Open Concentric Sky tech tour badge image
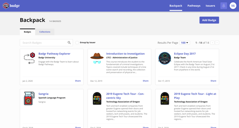Image resolution: width=239 pixels, height=128 pixels. coord(97,98)
